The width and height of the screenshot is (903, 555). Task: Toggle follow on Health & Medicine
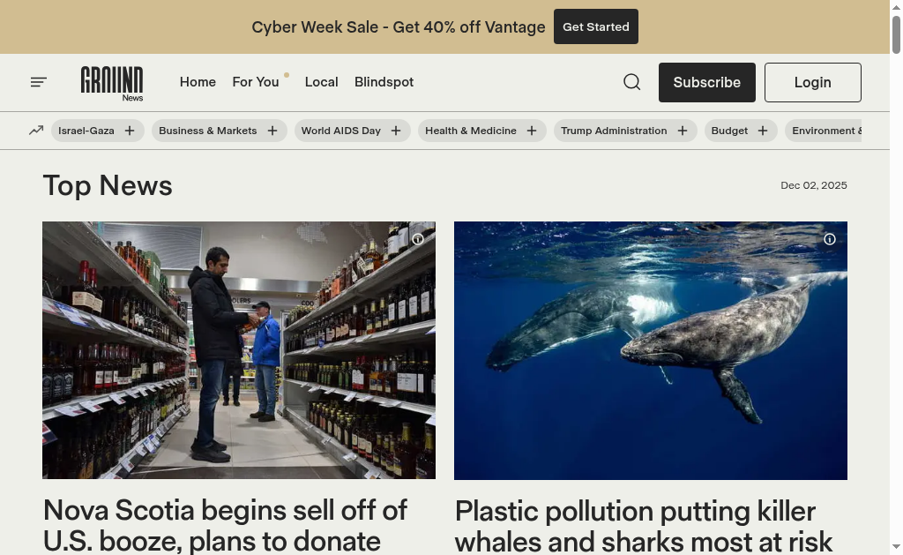pyautogui.click(x=532, y=131)
